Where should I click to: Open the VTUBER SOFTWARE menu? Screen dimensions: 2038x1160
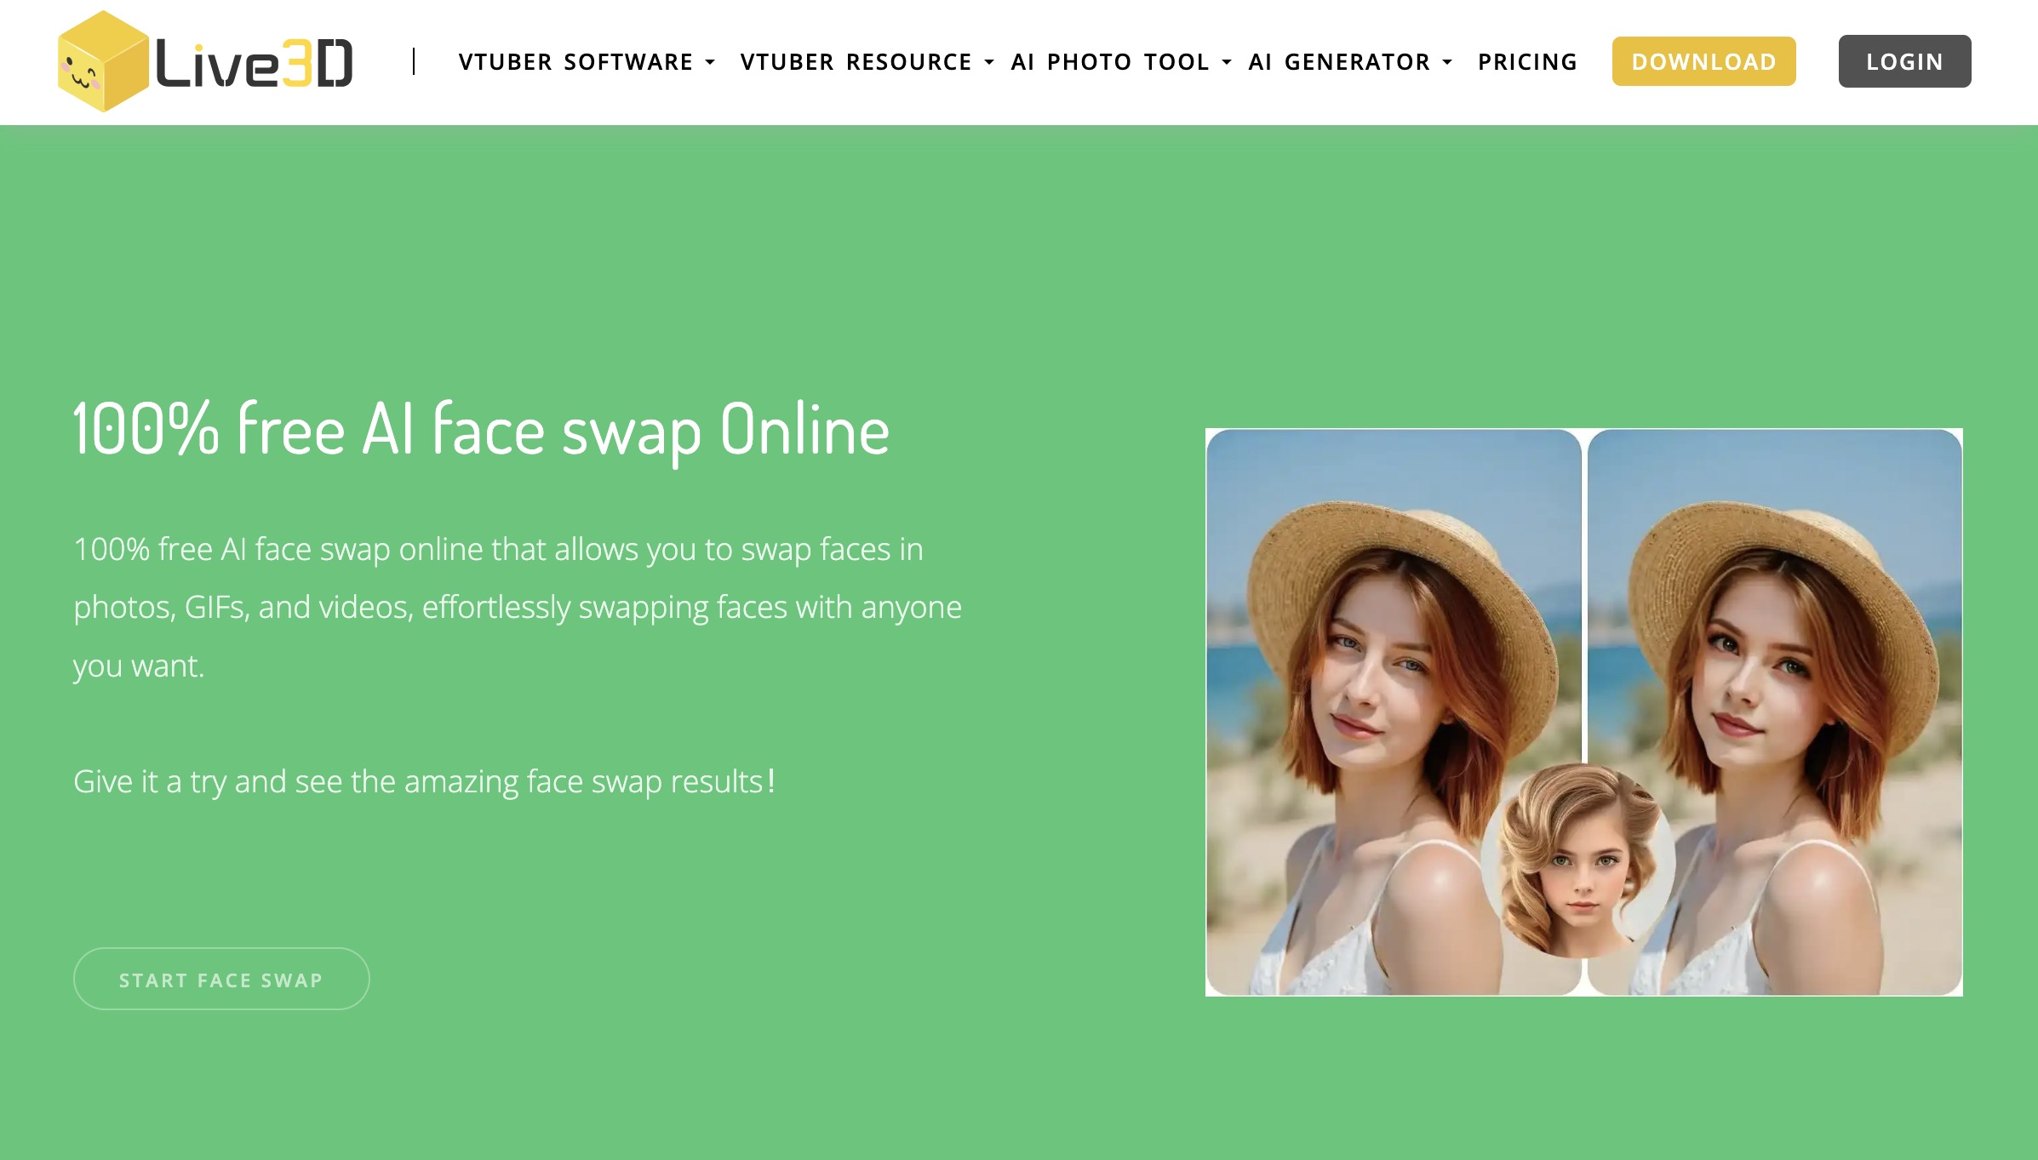(575, 61)
